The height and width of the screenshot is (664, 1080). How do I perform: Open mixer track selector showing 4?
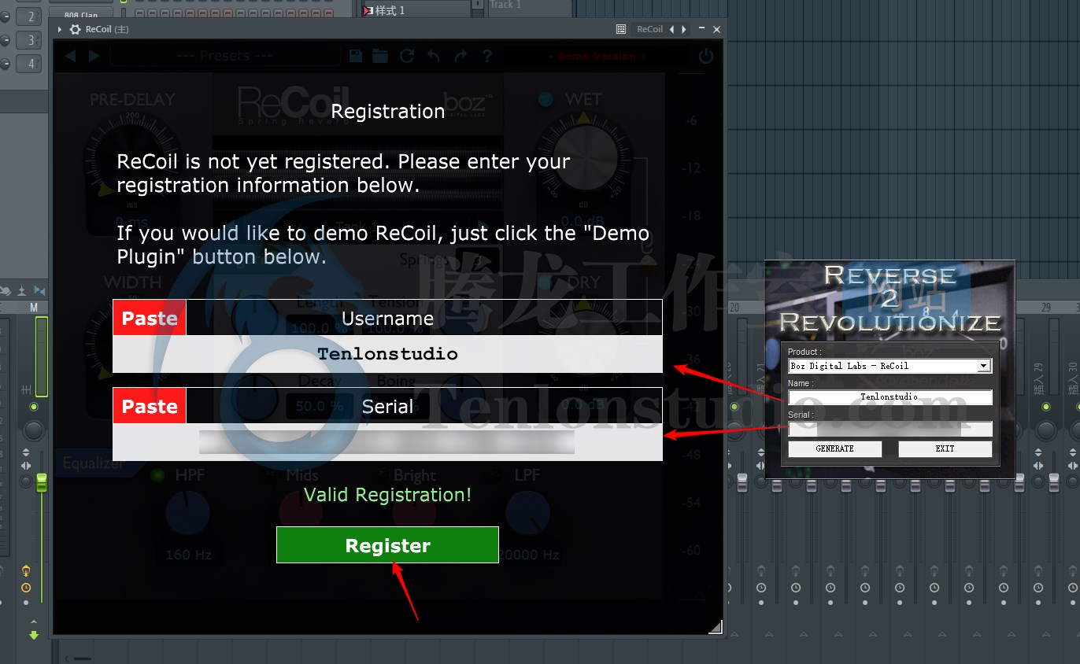point(30,64)
